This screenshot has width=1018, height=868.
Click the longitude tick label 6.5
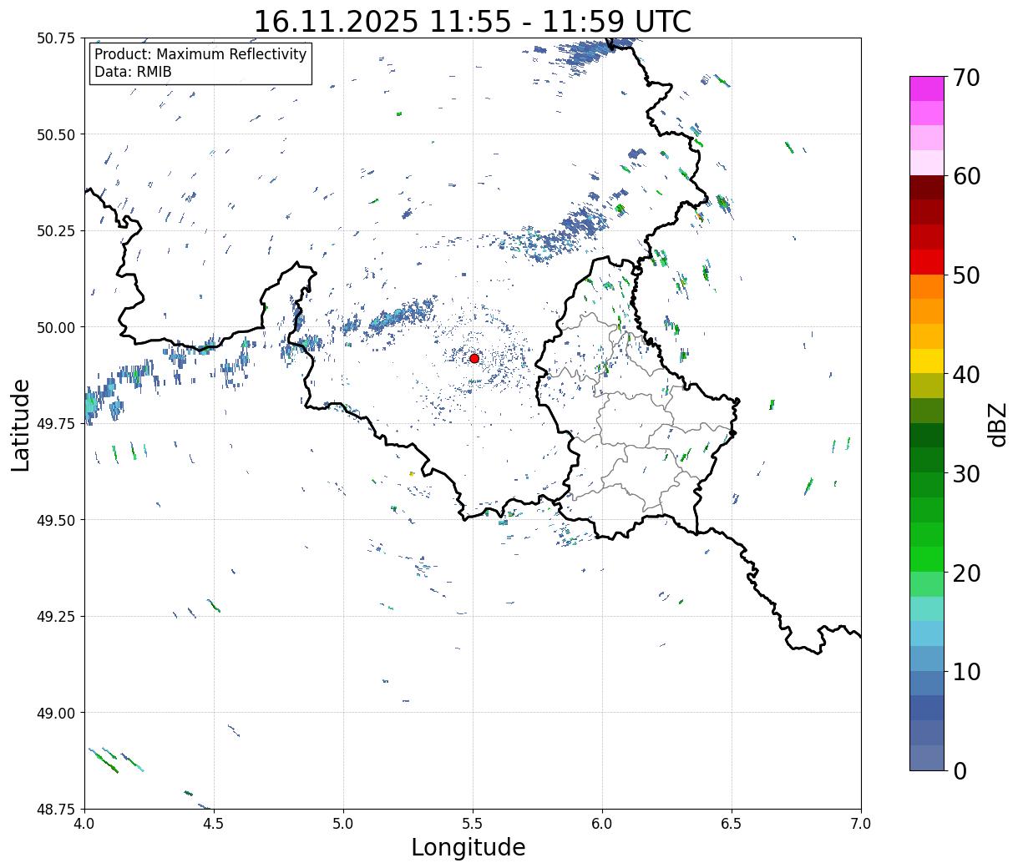click(732, 824)
